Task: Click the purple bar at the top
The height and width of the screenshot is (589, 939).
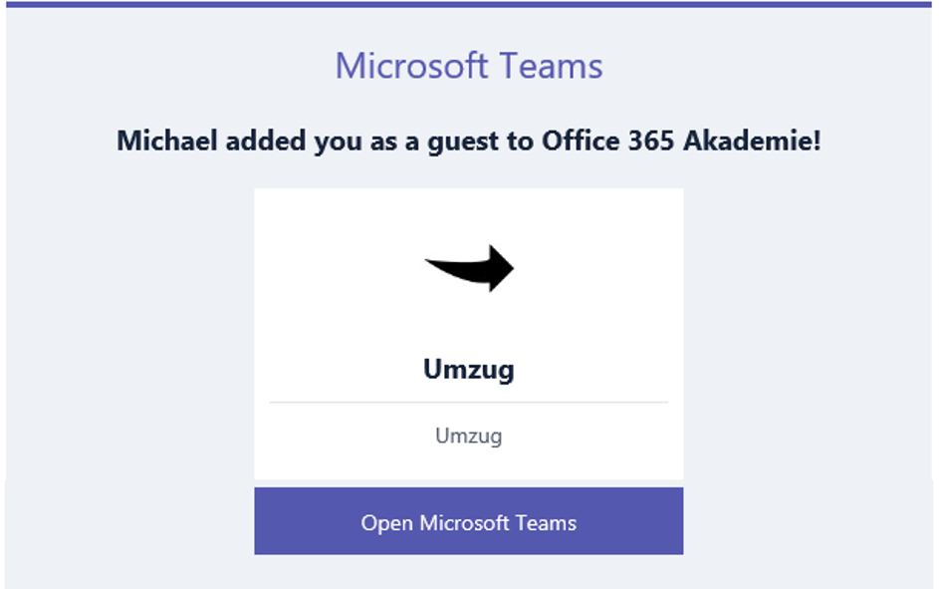Action: pyautogui.click(x=469, y=4)
